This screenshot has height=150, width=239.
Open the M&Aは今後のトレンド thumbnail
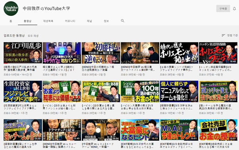point(179,130)
